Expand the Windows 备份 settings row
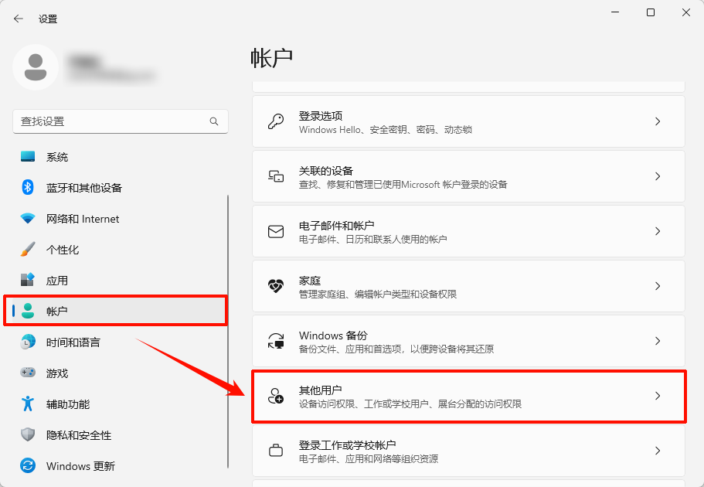The height and width of the screenshot is (487, 704). click(x=468, y=341)
